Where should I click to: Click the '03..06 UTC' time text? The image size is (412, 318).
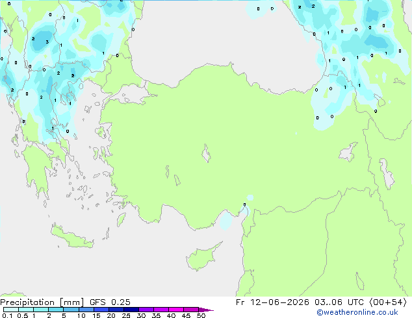339,302
